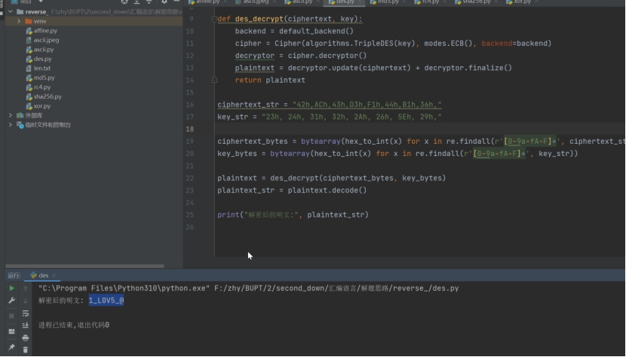Select des.py in project tree
The height and width of the screenshot is (357, 626).
(42, 59)
